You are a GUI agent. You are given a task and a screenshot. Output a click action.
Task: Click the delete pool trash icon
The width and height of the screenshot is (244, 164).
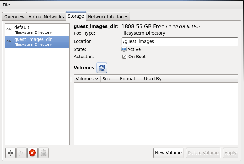pos(43,153)
